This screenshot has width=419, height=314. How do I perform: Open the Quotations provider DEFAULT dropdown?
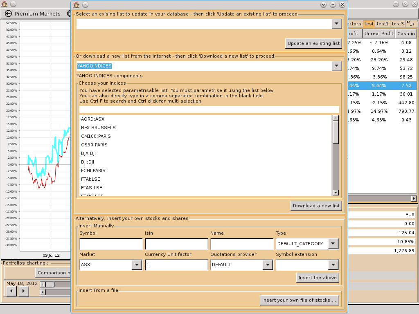268,265
